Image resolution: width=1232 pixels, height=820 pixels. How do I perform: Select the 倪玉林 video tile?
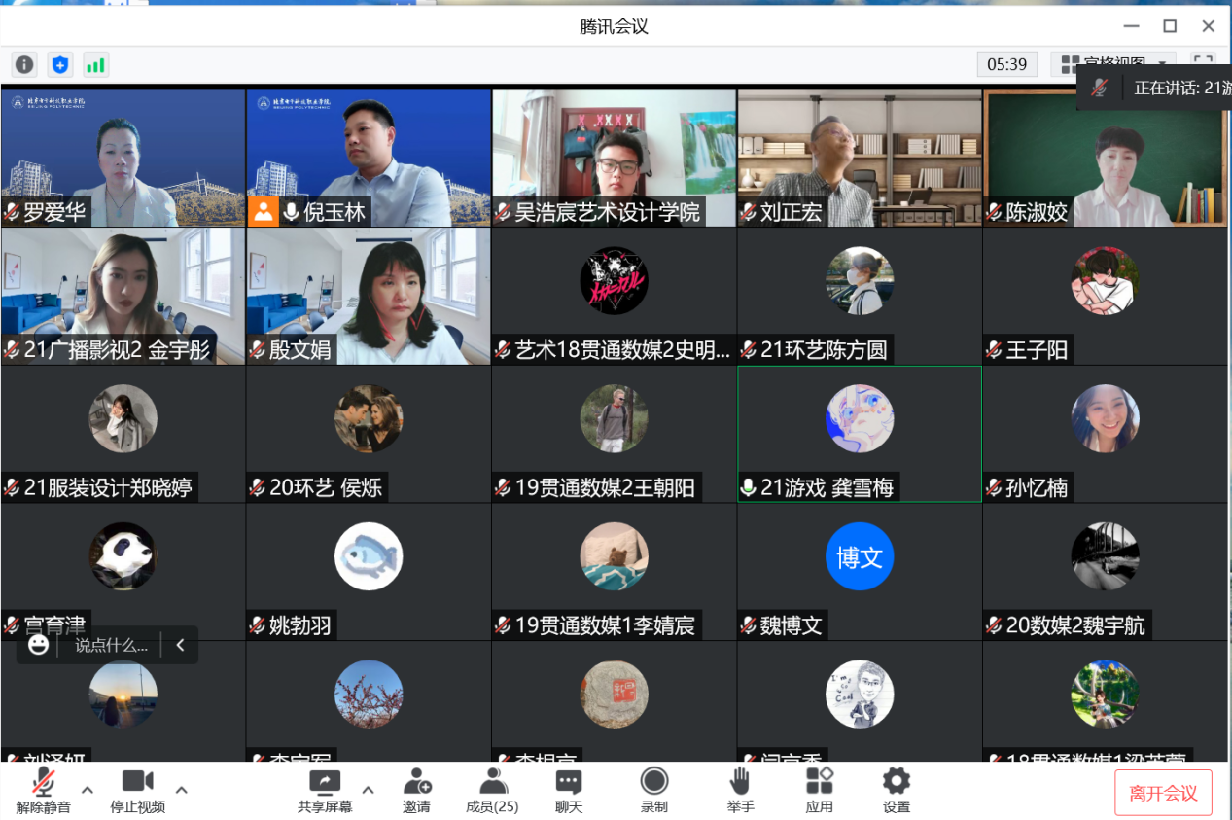pyautogui.click(x=369, y=158)
